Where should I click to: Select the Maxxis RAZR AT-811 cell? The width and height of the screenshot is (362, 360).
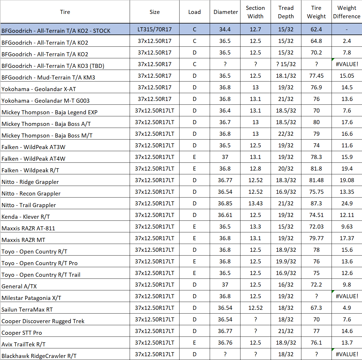[x=65, y=227]
